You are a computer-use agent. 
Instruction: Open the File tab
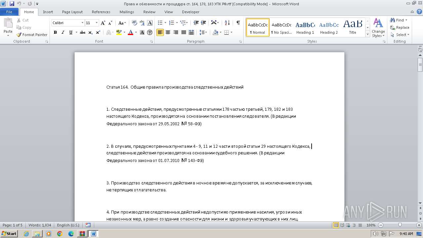click(9, 12)
